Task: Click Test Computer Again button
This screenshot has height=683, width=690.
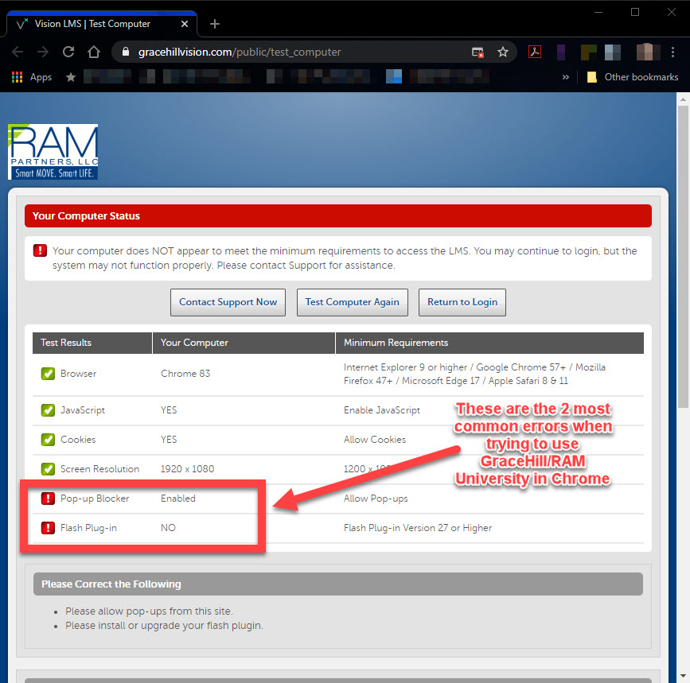Action: 352,302
